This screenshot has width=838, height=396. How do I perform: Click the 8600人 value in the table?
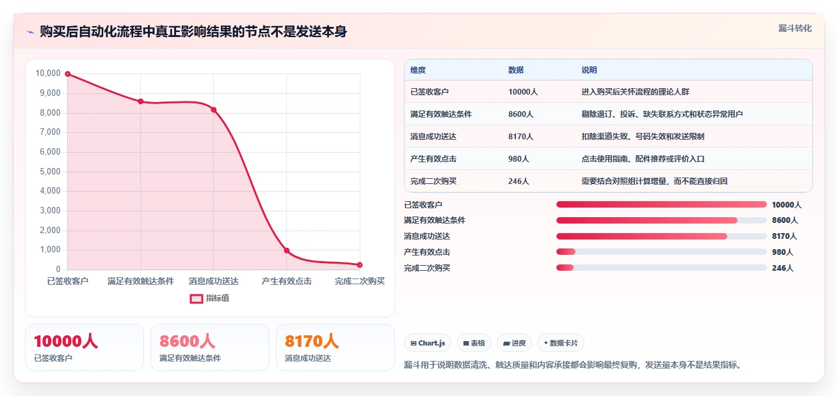[x=521, y=114]
